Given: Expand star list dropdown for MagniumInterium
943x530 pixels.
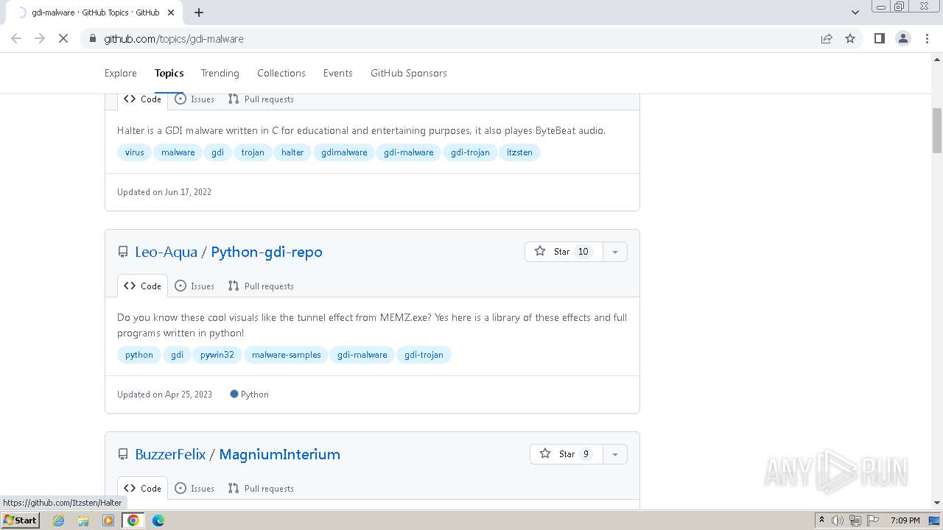Looking at the screenshot, I should click(614, 454).
